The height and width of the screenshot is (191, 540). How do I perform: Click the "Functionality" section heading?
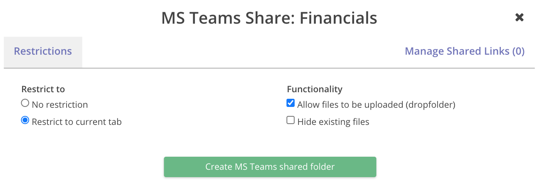coord(315,89)
